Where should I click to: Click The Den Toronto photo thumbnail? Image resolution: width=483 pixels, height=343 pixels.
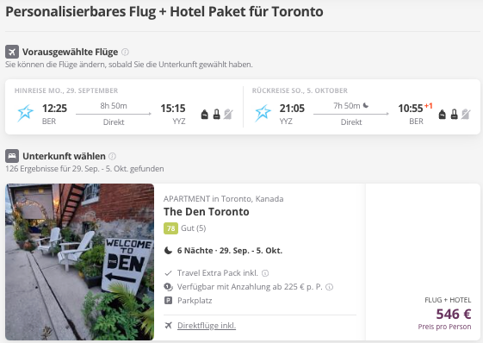coord(80,262)
